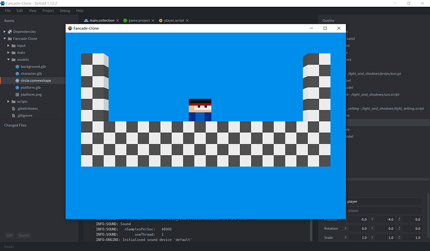Screen dimensions: 430x251
Task: Click the character.glb model icon
Action: click(17, 73)
